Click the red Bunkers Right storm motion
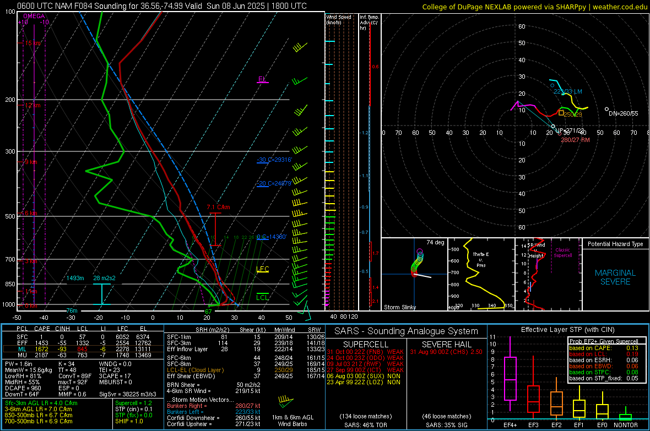 tap(214, 406)
